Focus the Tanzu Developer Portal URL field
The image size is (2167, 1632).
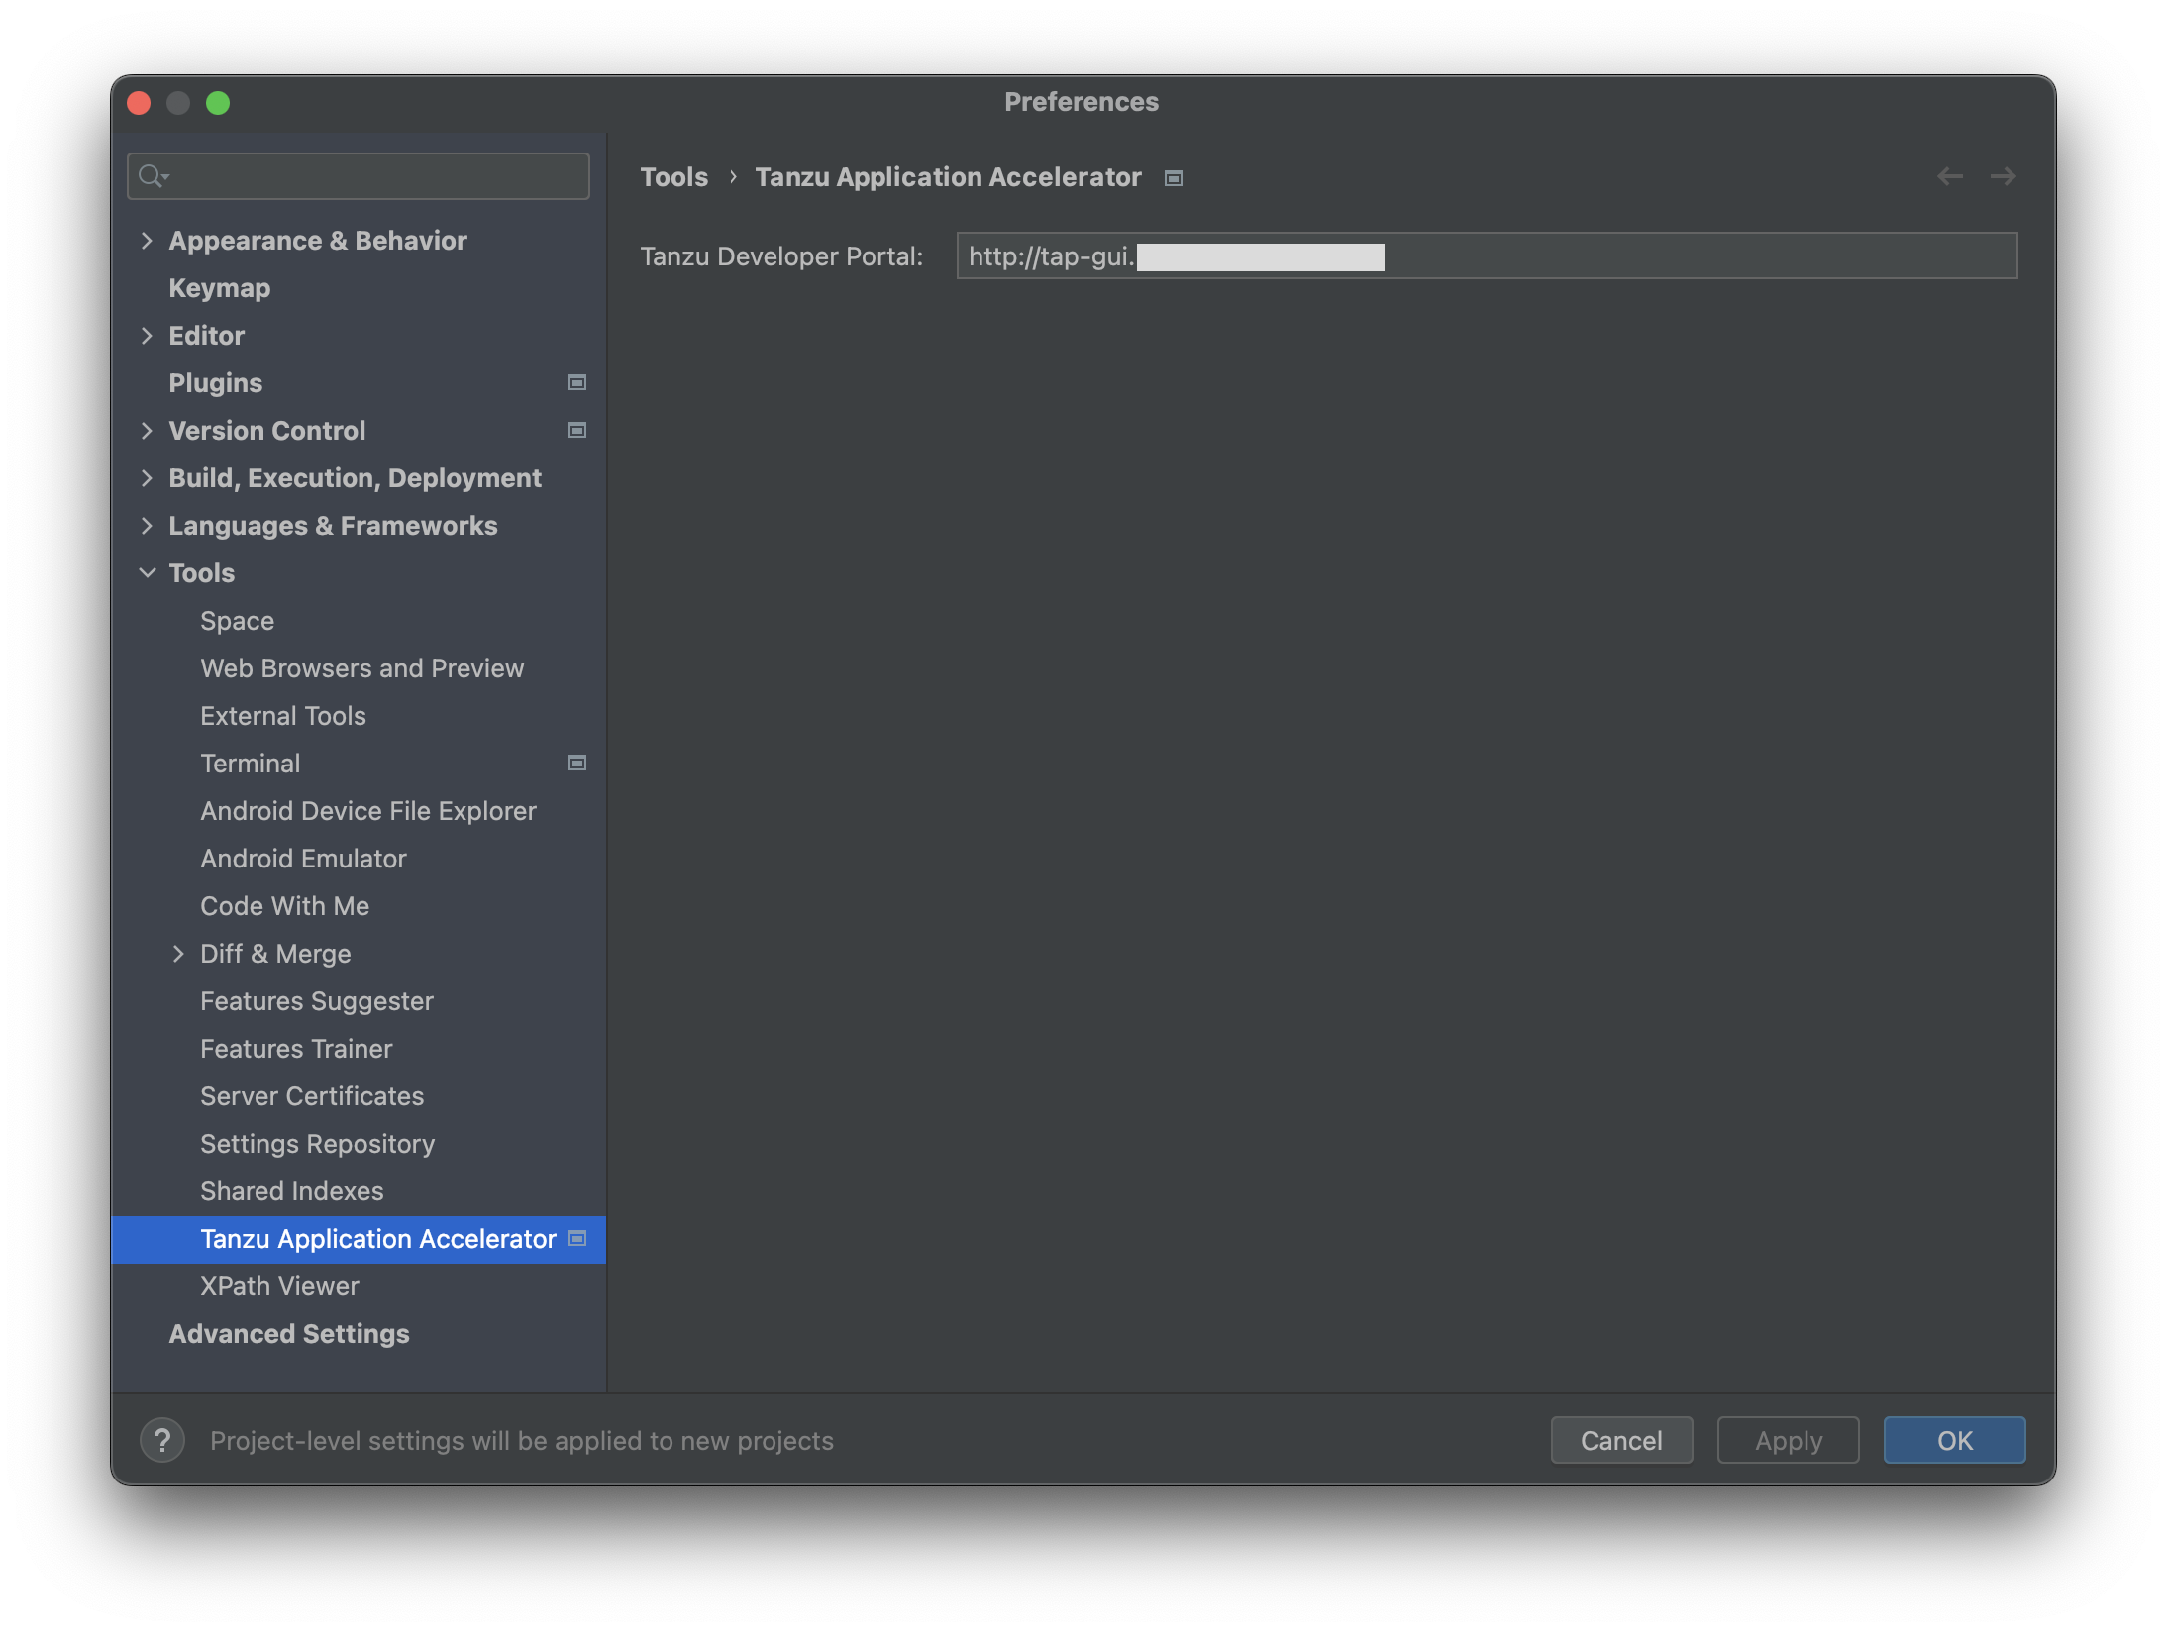coord(1487,256)
